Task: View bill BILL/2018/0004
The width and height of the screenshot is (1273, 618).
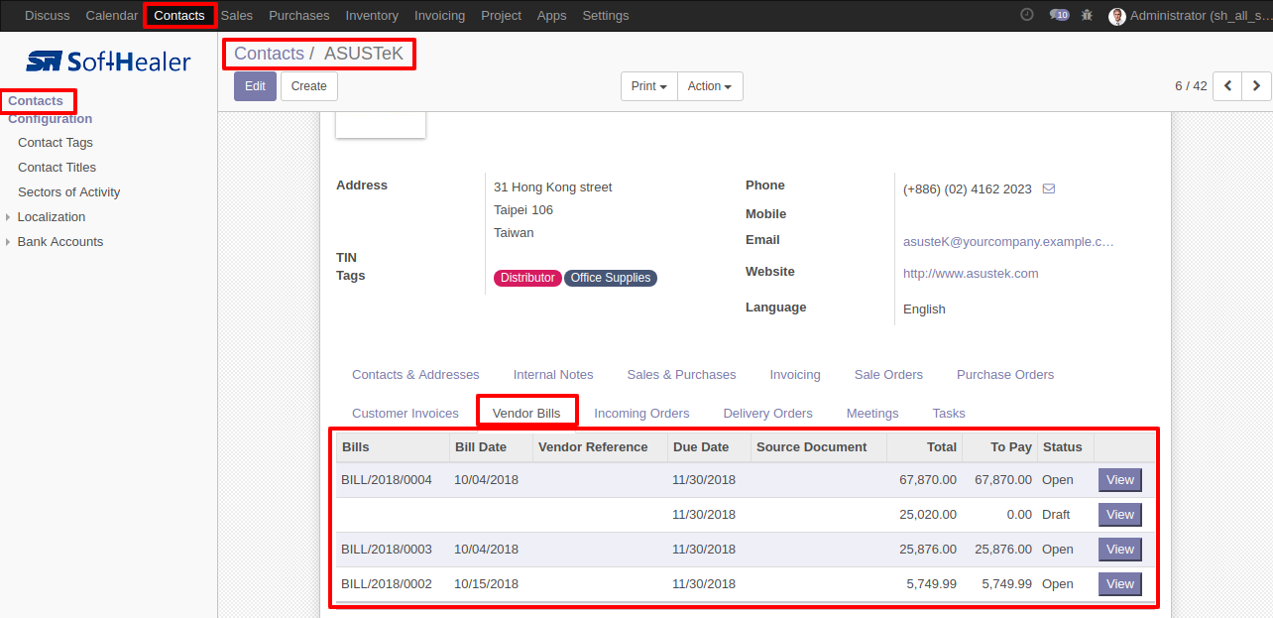Action: point(1120,480)
